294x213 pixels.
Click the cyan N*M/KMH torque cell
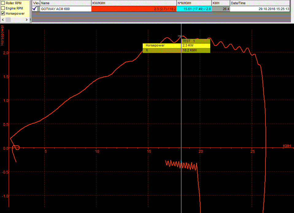click(x=194, y=9)
